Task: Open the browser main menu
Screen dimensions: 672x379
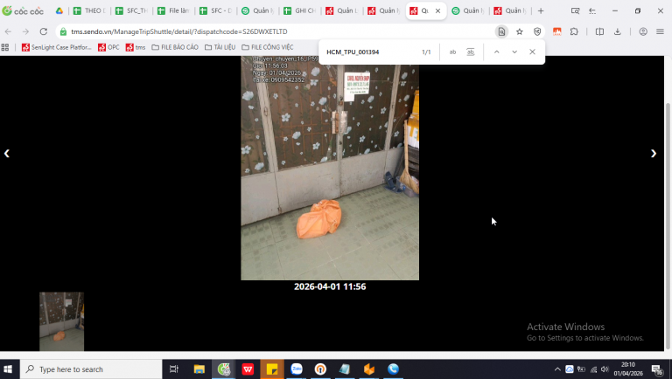Action: pyautogui.click(x=660, y=31)
